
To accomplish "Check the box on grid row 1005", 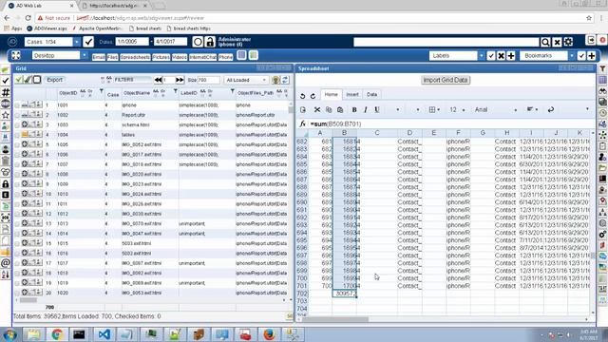I will click(17, 144).
